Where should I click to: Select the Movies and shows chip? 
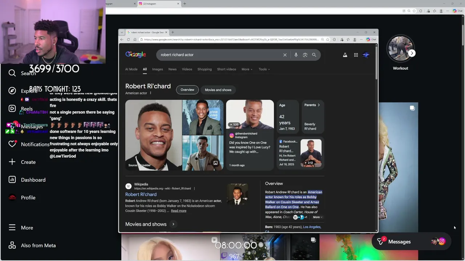[218, 90]
